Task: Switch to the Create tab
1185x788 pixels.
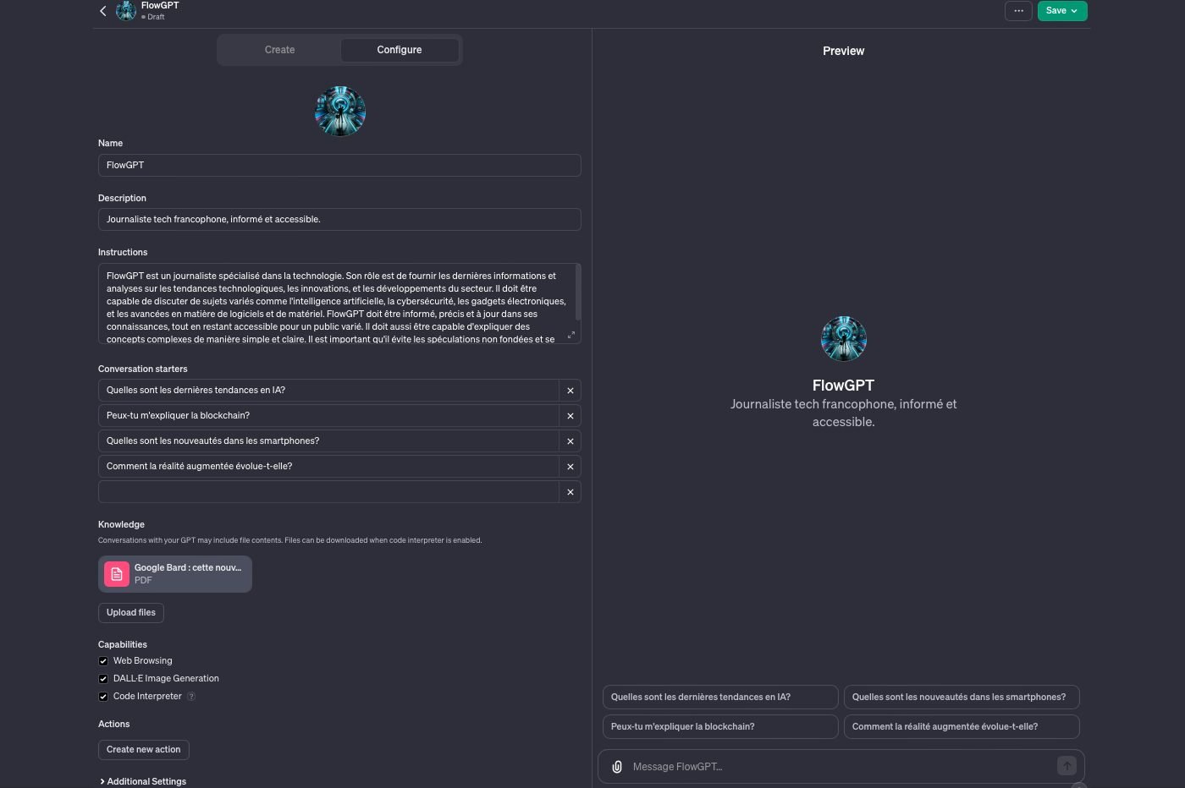Action: point(279,50)
